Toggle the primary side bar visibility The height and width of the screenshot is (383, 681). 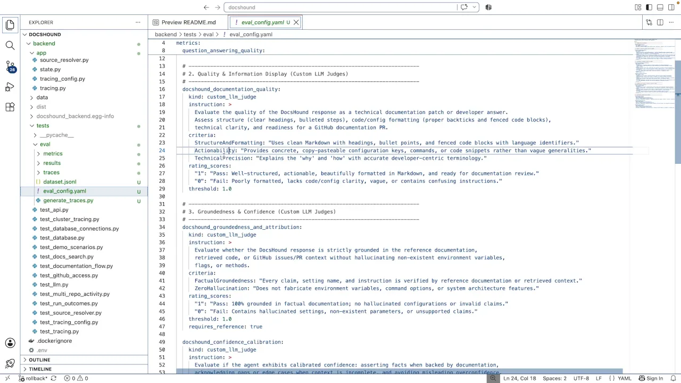pos(649,7)
